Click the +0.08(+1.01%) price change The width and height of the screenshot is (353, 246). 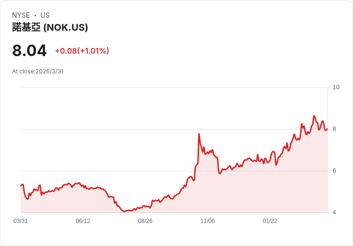pos(82,51)
